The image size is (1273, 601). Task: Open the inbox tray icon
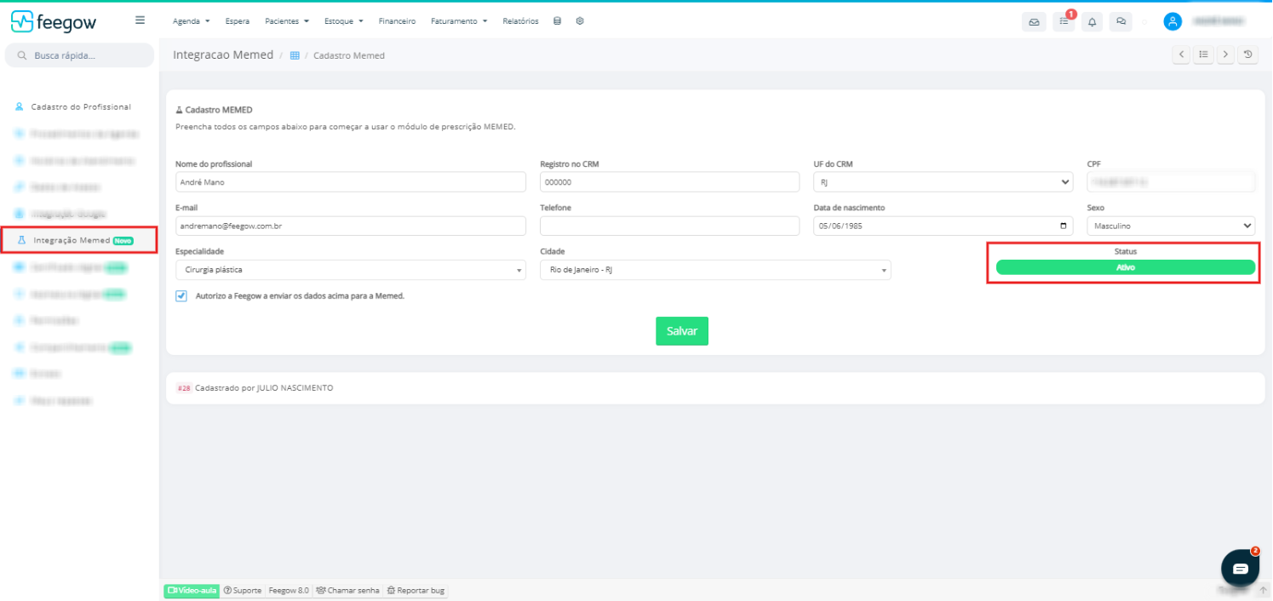point(1034,22)
